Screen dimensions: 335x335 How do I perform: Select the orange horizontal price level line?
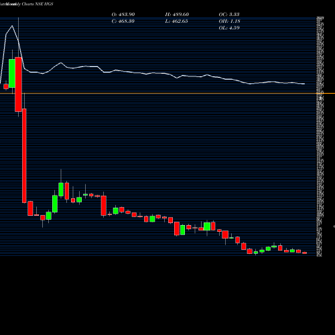167,93
